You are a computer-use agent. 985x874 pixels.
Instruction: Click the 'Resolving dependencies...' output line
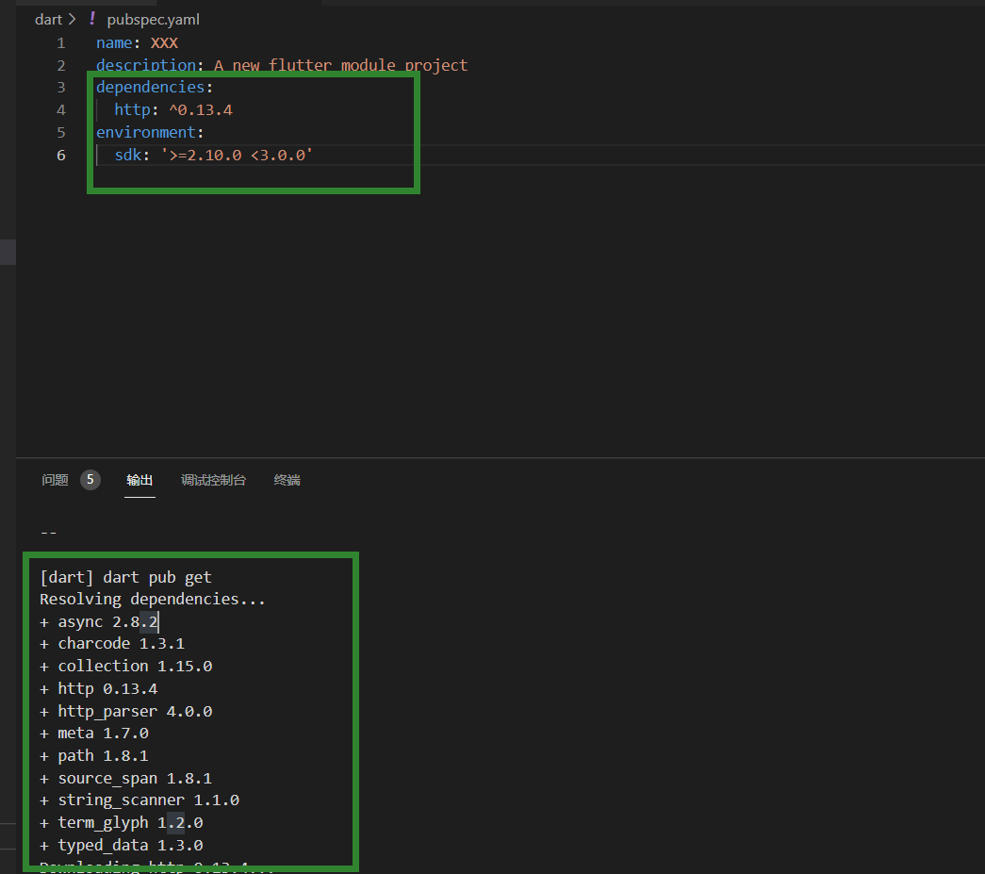153,600
